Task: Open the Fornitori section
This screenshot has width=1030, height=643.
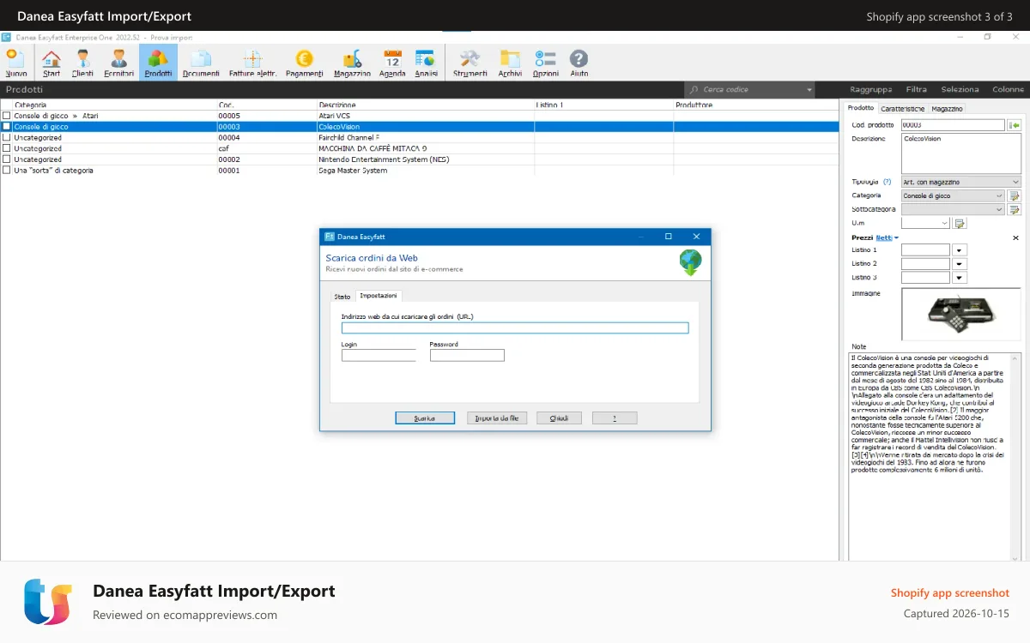Action: pyautogui.click(x=119, y=63)
